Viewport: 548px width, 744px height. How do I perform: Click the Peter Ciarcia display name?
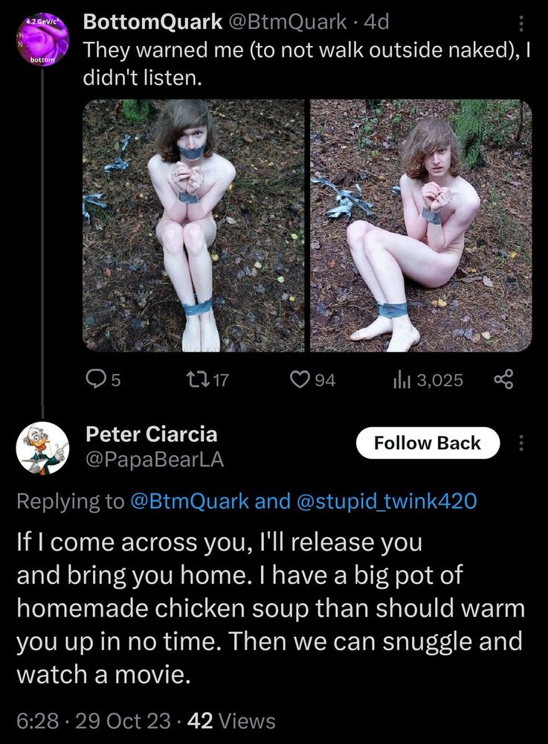pos(152,434)
